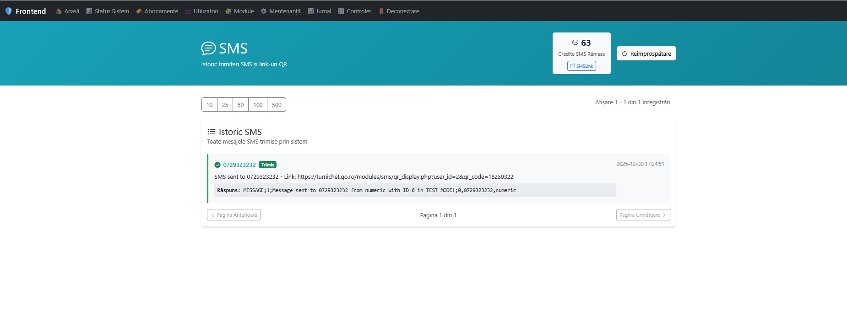This screenshot has height=332, width=847.
Task: Open the Module menu item
Action: click(x=239, y=11)
